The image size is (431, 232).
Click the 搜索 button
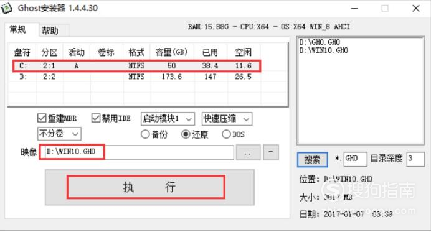pyautogui.click(x=313, y=159)
